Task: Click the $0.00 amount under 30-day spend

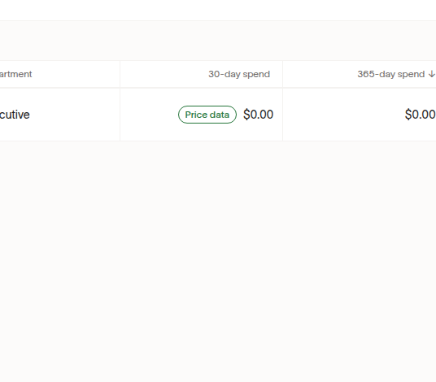Action: coord(258,115)
